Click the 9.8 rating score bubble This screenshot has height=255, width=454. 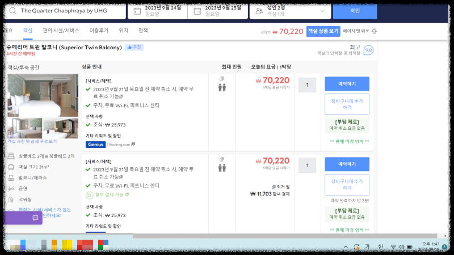(368, 50)
